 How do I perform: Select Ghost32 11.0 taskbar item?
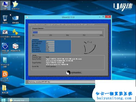(18, 100)
